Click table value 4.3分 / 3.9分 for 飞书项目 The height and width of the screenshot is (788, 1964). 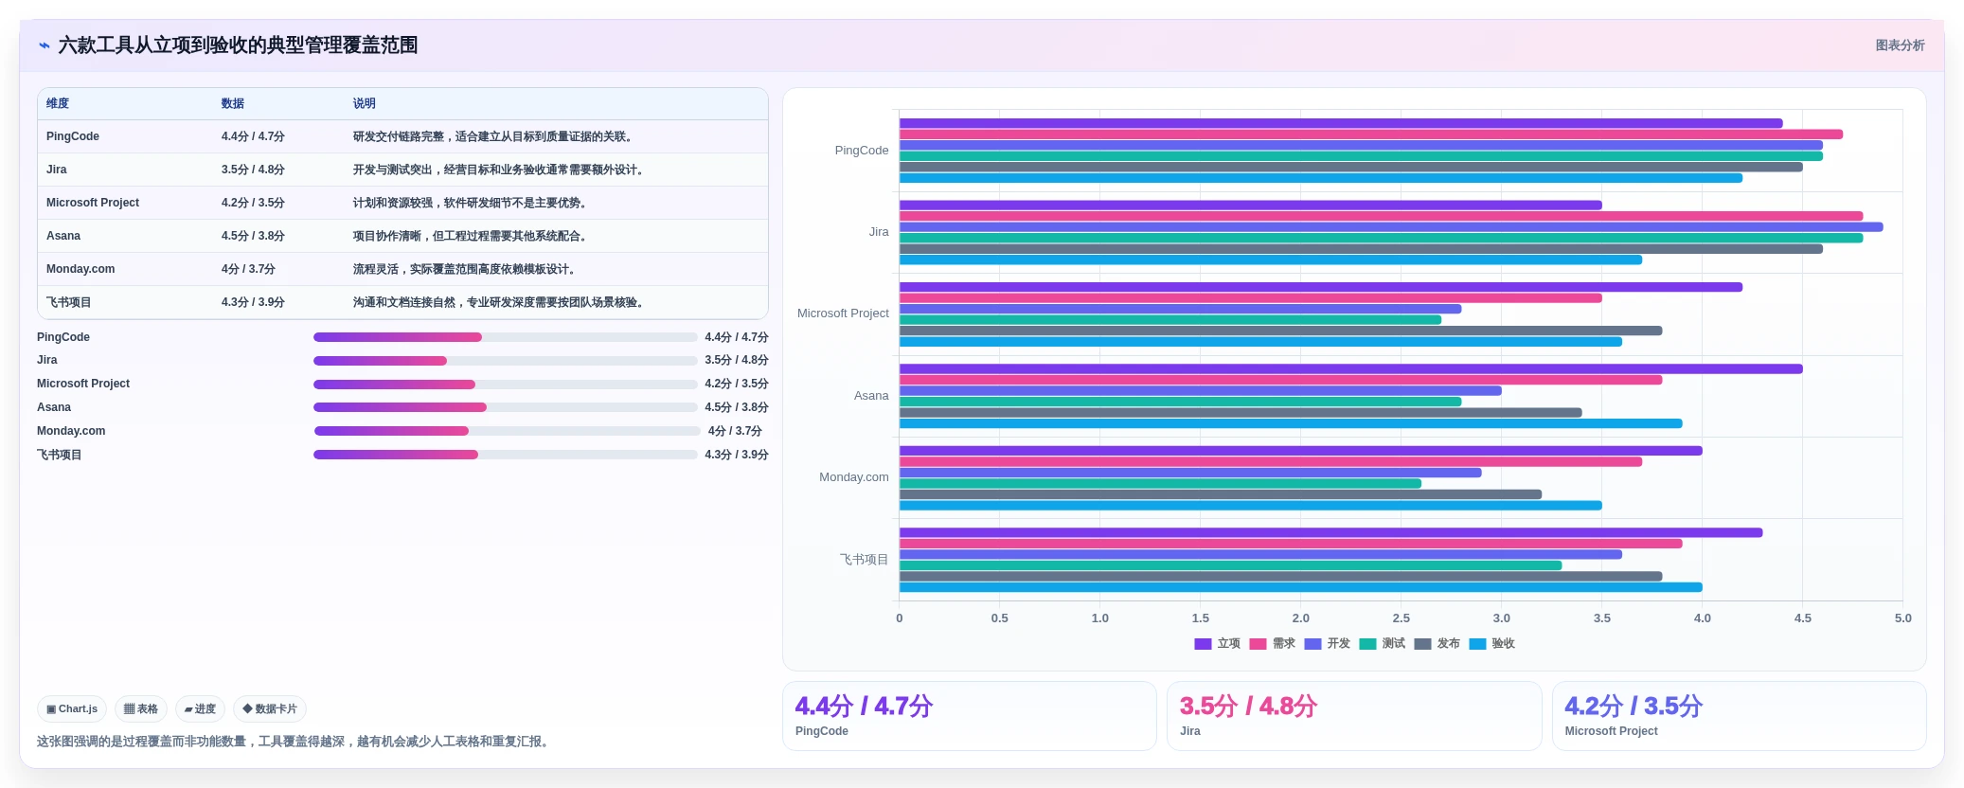tap(253, 302)
